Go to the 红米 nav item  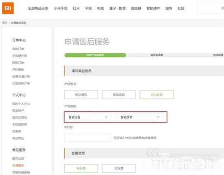tap(76, 9)
